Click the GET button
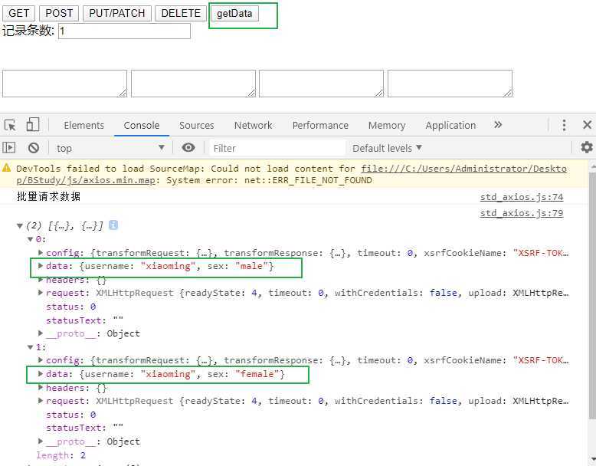The height and width of the screenshot is (466, 596). click(18, 13)
